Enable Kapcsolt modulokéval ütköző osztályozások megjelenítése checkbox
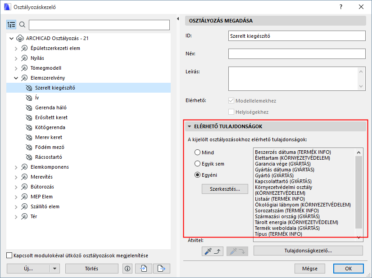Screen dimensions: 372x278 pyautogui.click(x=9, y=256)
